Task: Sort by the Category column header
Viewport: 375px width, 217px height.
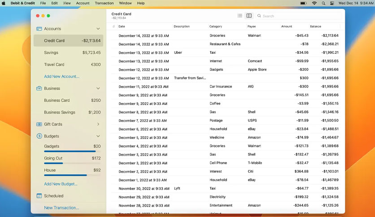Action: [215, 26]
